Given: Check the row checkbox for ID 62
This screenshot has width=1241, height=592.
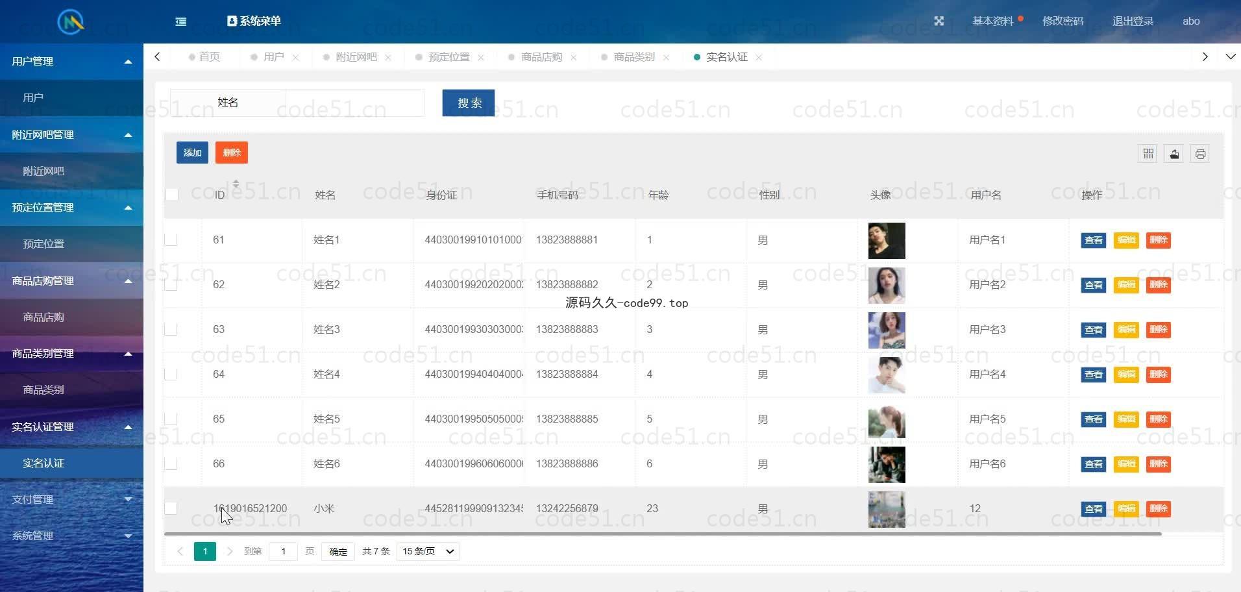Looking at the screenshot, I should point(171,284).
